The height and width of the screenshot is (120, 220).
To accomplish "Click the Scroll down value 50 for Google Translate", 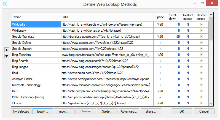I will (x=174, y=37).
